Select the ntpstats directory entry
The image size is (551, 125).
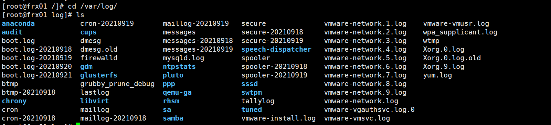179,66
